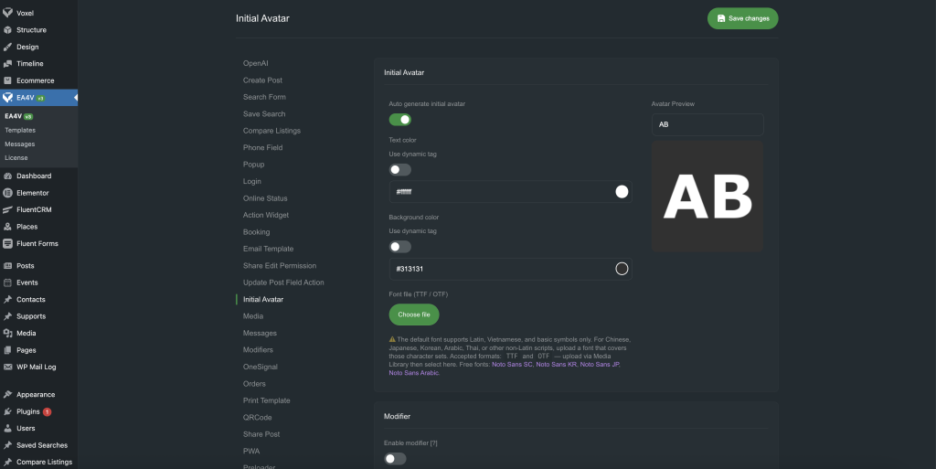This screenshot has width=936, height=469.
Task: Click the Ecommerce icon in sidebar
Action: [x=7, y=80]
